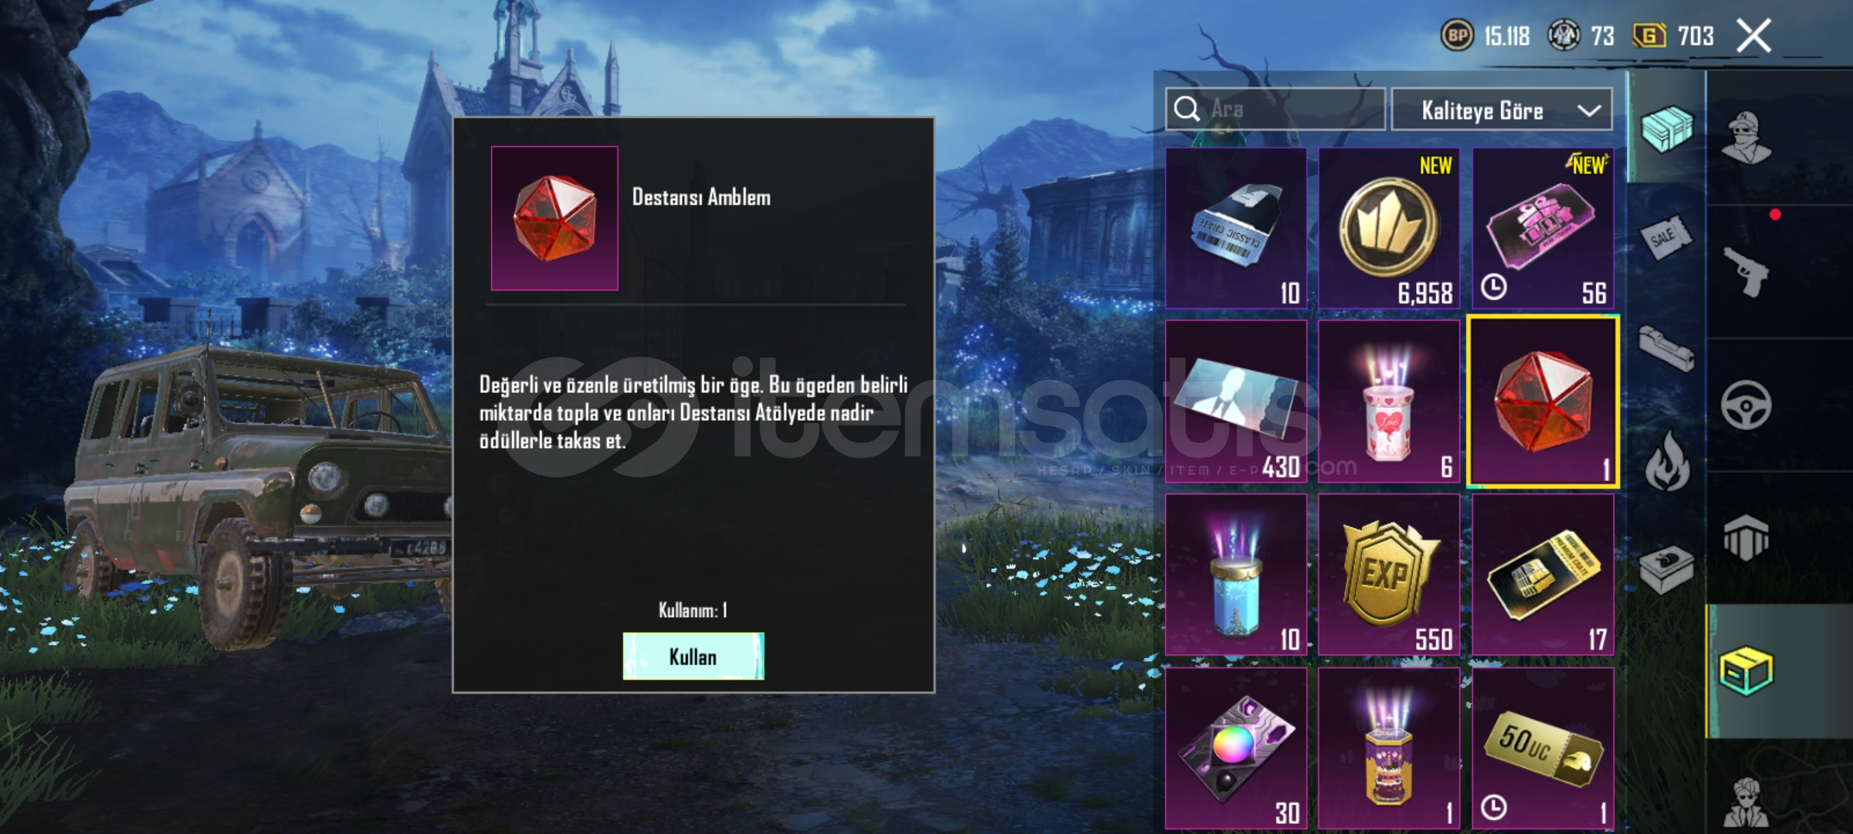Select the gold crown coin item
This screenshot has height=834, width=1853.
coord(1389,229)
